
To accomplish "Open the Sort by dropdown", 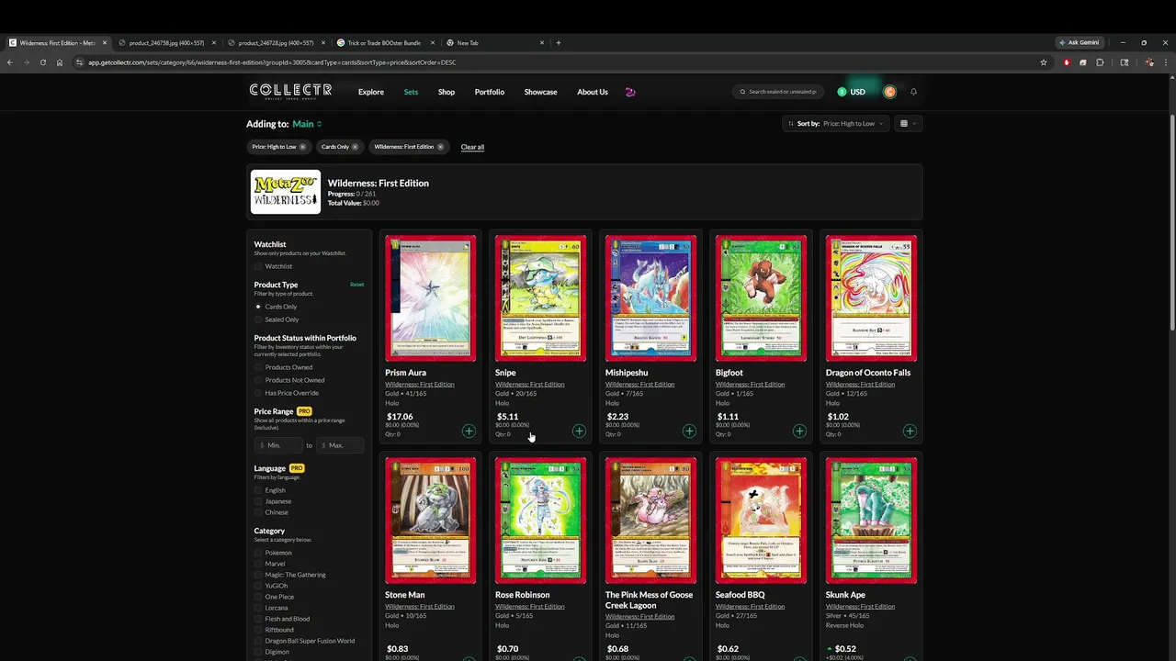I will pyautogui.click(x=836, y=124).
